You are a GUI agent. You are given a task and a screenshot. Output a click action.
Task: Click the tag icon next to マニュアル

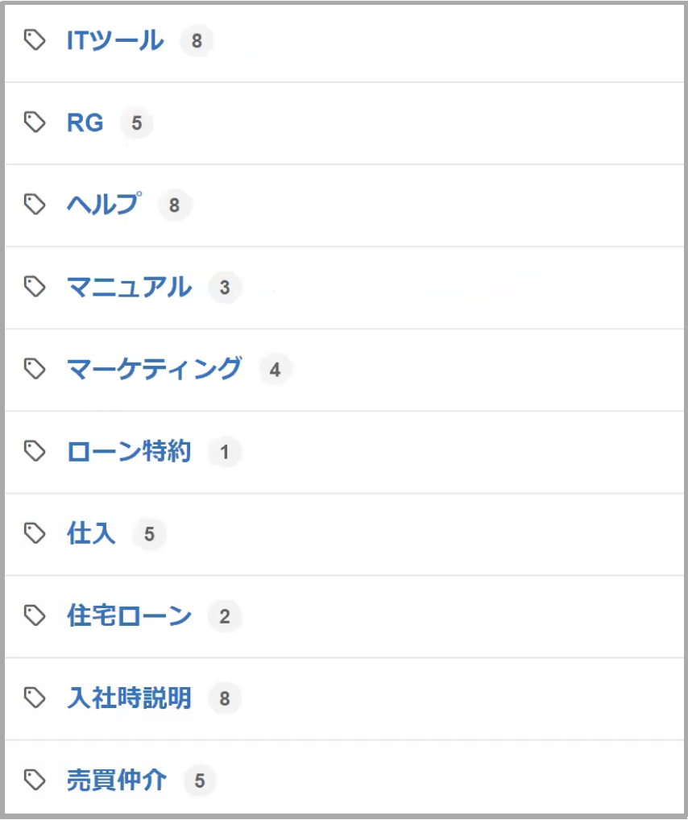[35, 287]
